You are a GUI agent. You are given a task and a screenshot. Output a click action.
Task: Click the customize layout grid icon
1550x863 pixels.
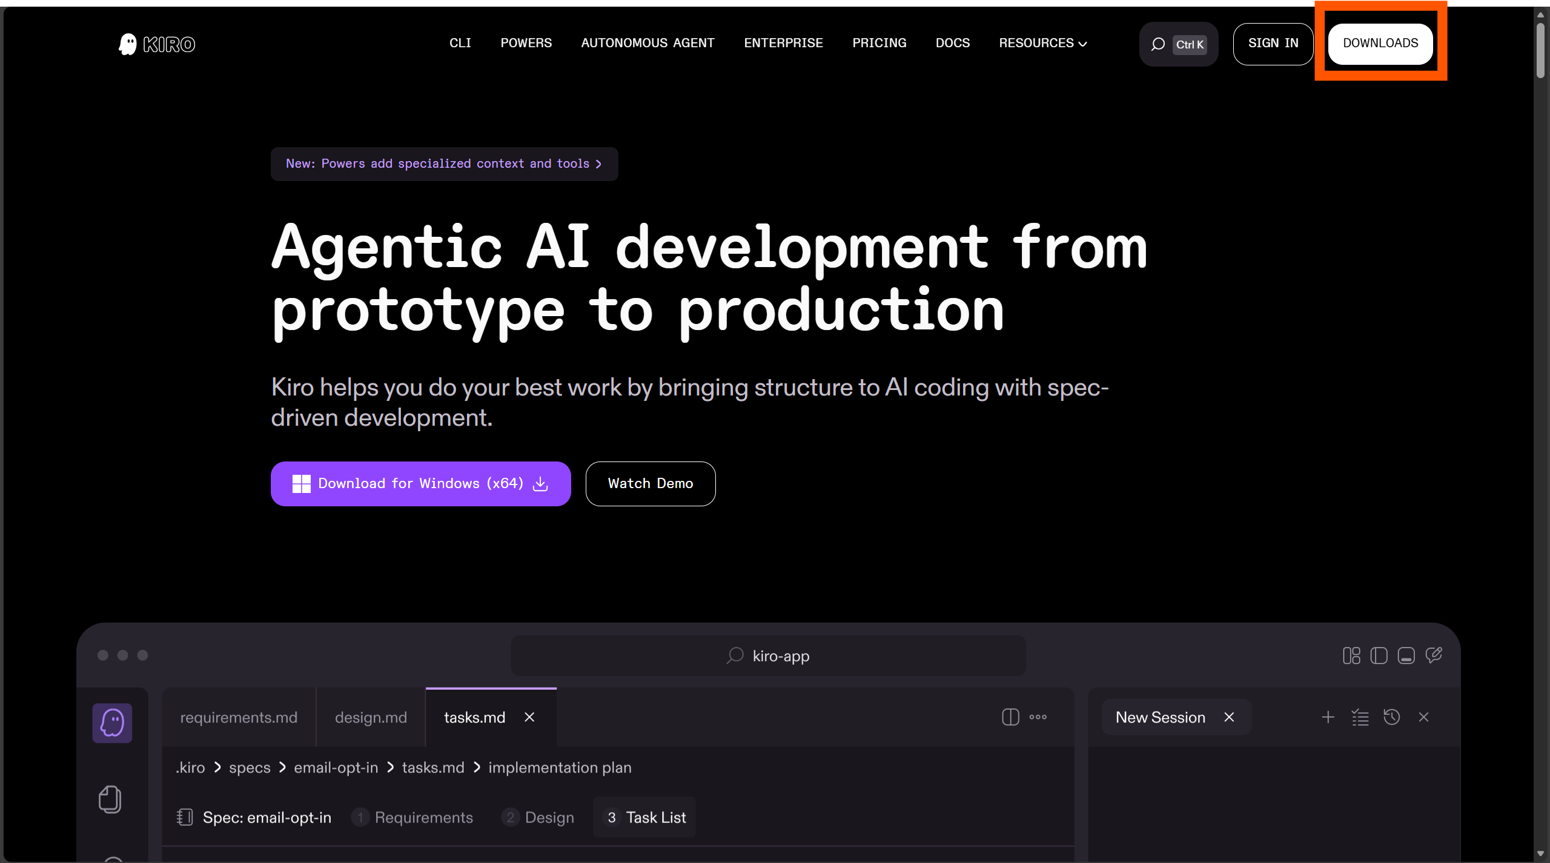1351,656
